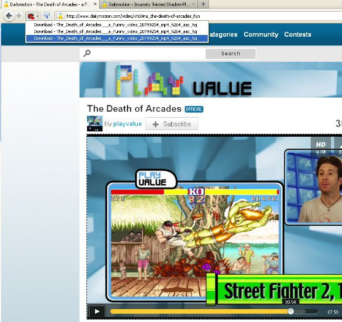The image size is (342, 322).
Task: Close the Death of Arcades tab
Action: coord(95,4)
